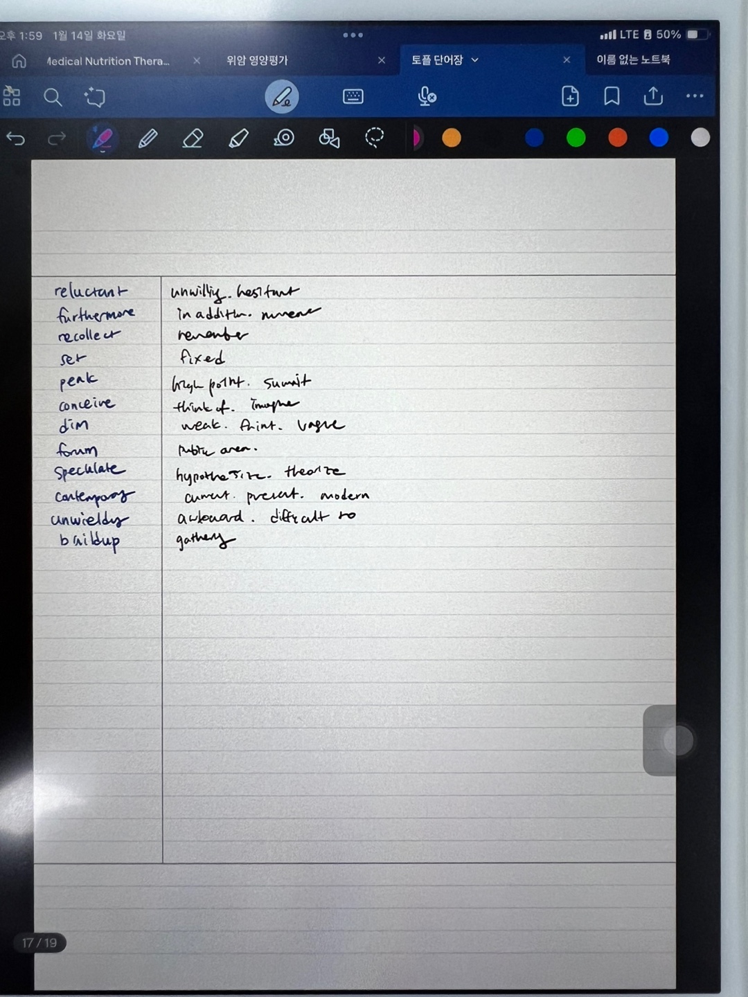The image size is (748, 997).
Task: Switch to the 이름 없는 노트북 tab
Action: (x=633, y=60)
